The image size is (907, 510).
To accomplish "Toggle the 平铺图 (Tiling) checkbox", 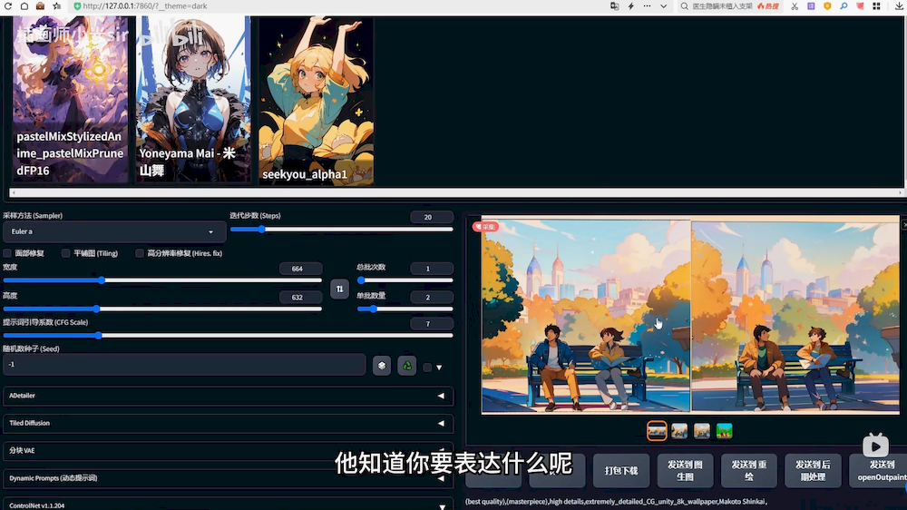I will 65,253.
